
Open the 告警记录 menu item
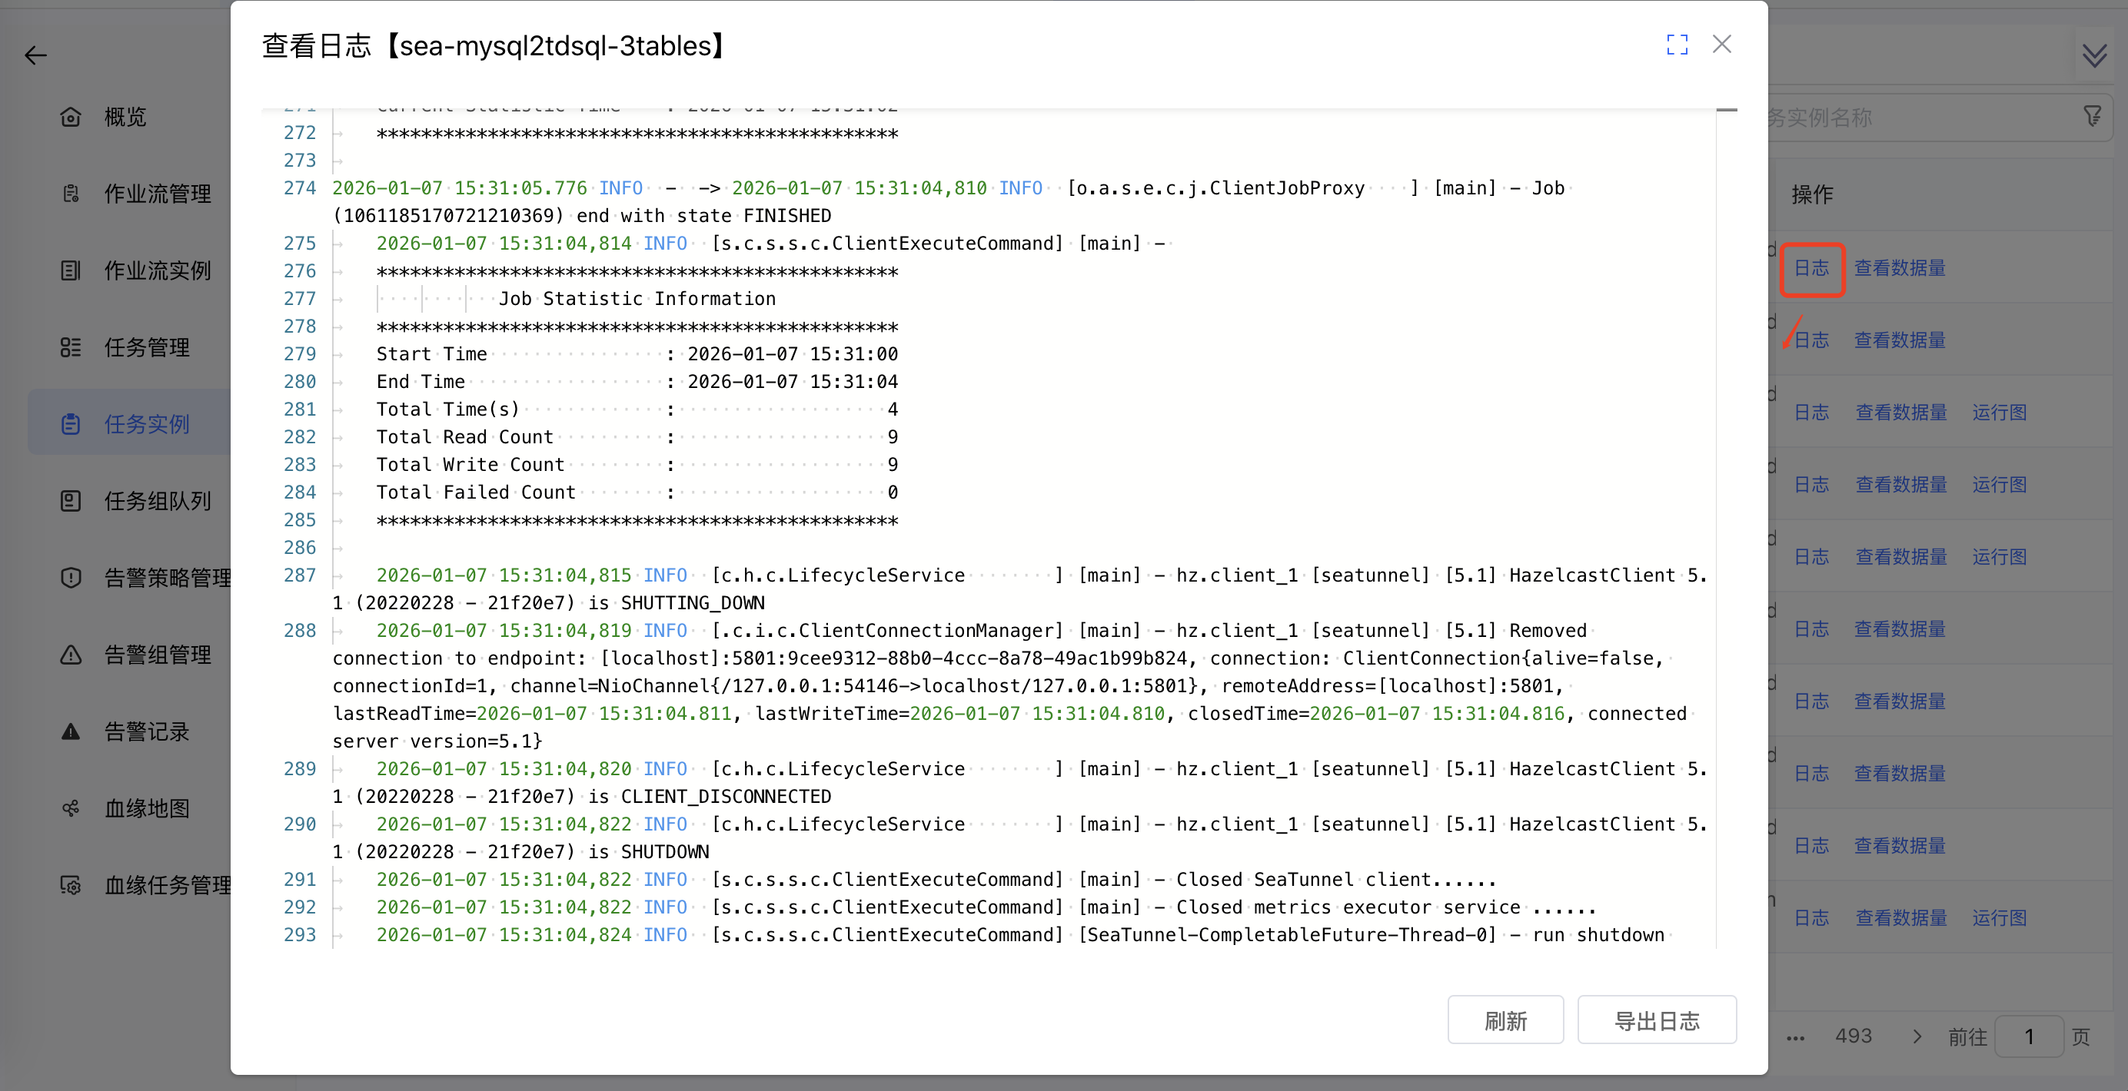(x=146, y=731)
